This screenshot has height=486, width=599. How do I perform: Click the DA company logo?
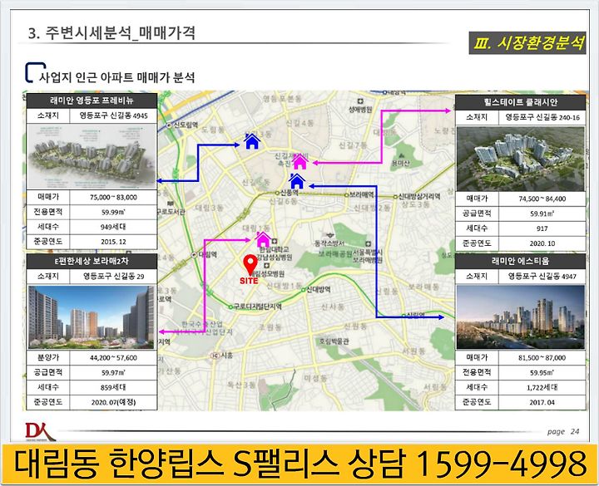coord(40,431)
